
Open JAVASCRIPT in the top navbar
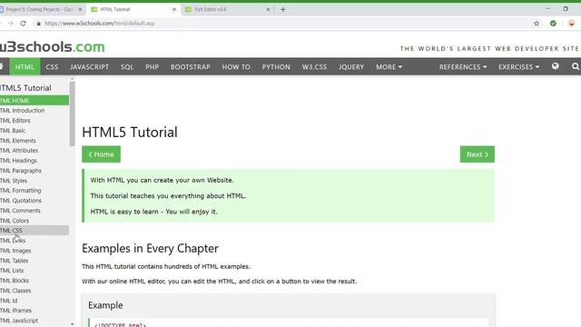point(89,66)
